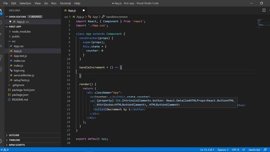270x152 pixels.
Task: Open the Edit menu
Action: pyautogui.click(x=13, y=3)
